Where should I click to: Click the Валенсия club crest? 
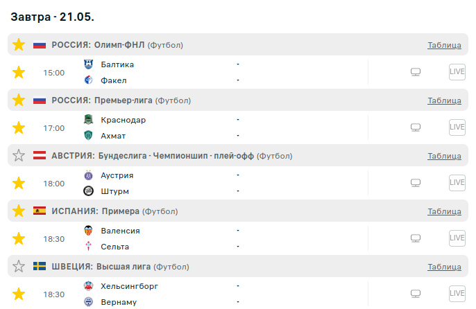(x=88, y=231)
